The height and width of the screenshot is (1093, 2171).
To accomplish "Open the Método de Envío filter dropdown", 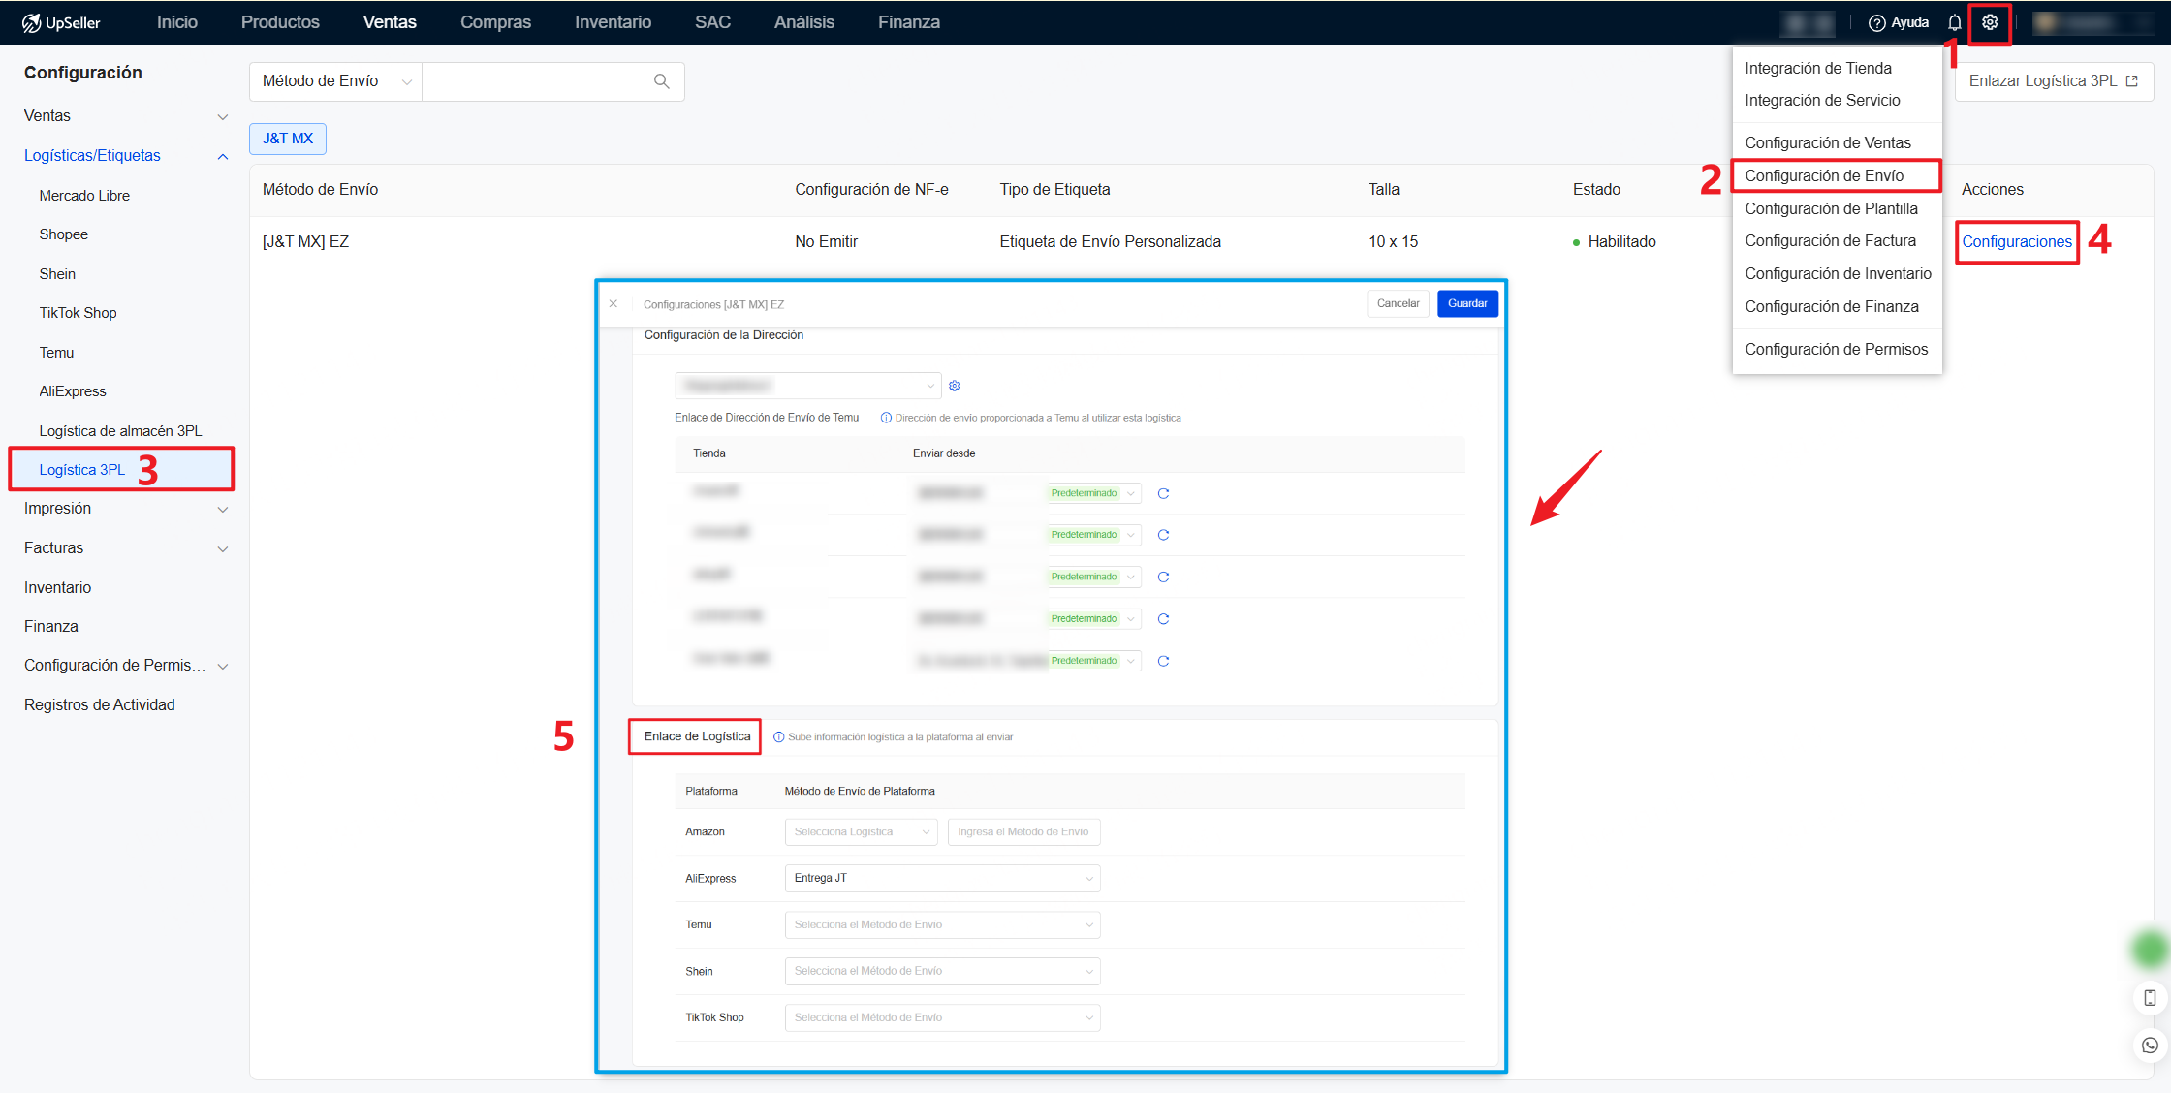I will 335,81.
